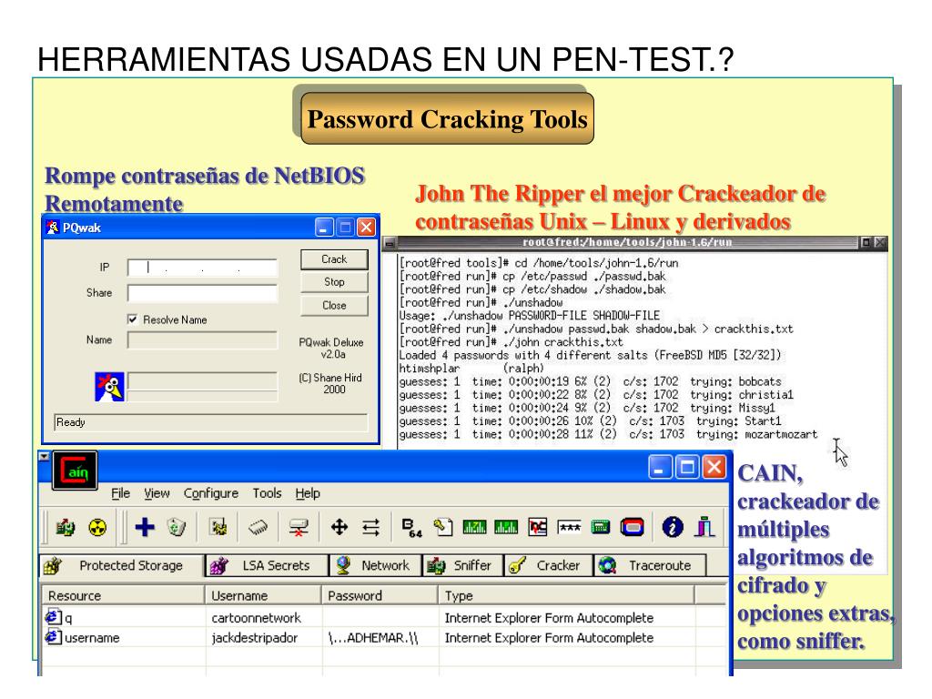The image size is (932, 699).
Task: Click the 'Ready' status bar in PQwak
Action: point(211,422)
